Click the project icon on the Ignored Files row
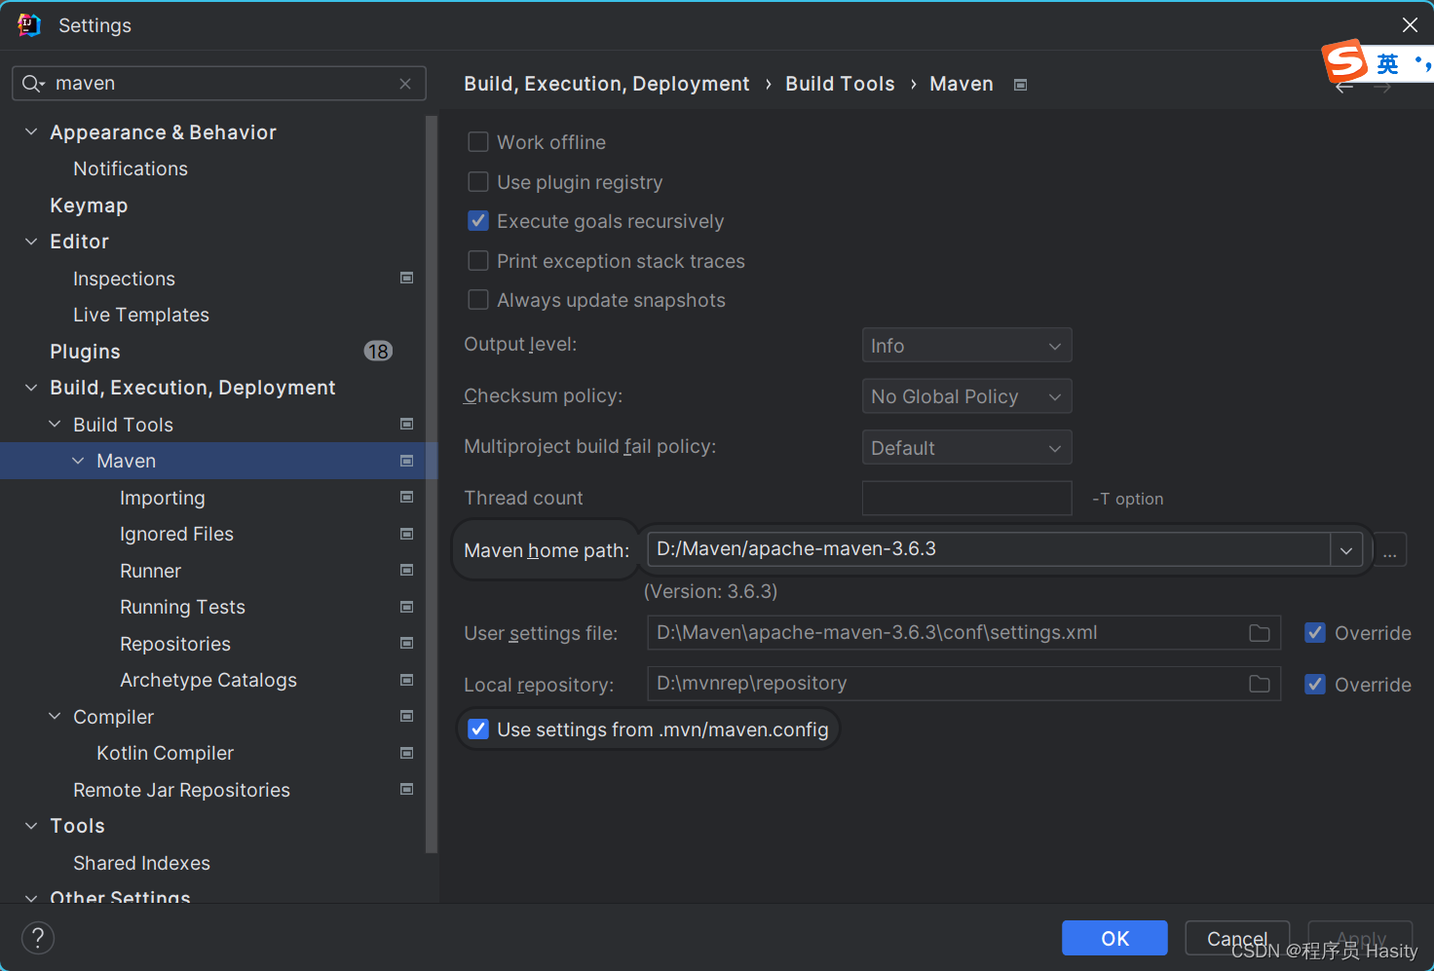 pos(407,534)
